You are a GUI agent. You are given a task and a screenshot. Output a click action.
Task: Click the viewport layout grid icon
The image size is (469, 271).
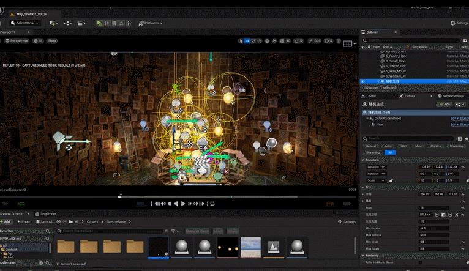(x=348, y=43)
